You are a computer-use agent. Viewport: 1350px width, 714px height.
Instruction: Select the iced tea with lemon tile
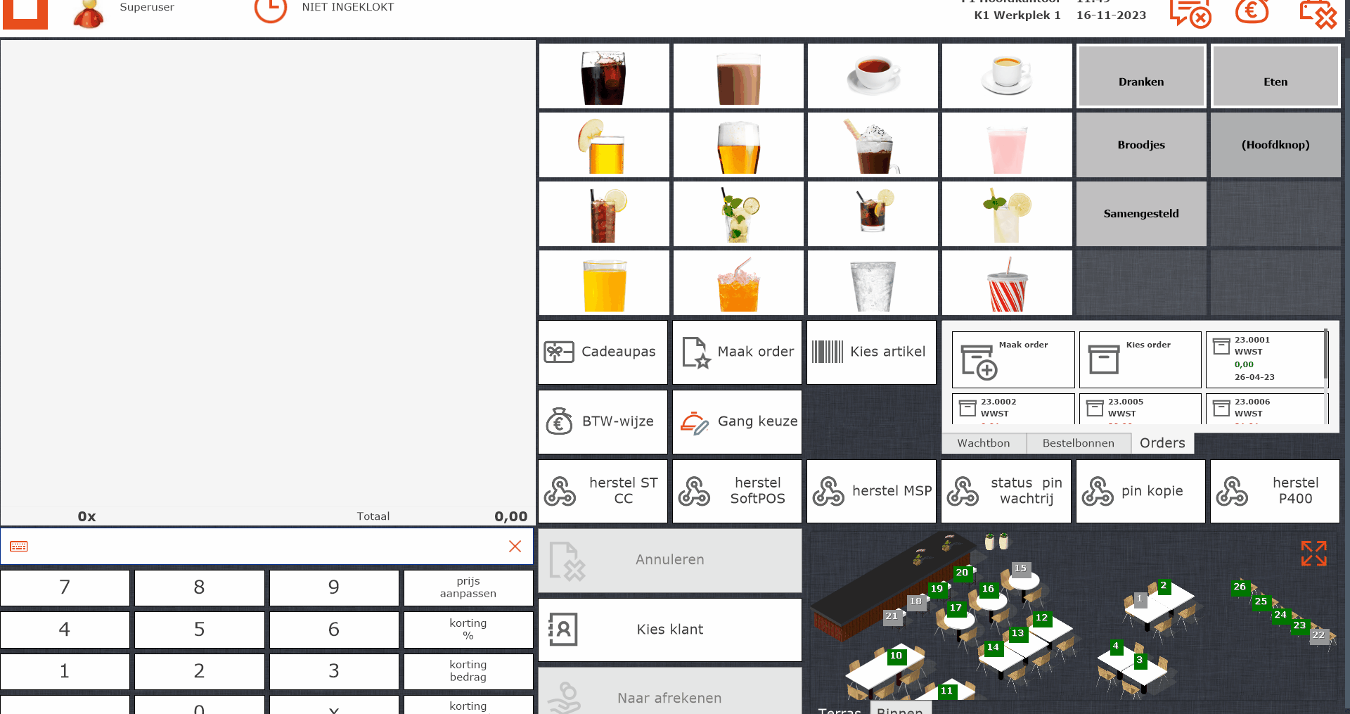(604, 214)
